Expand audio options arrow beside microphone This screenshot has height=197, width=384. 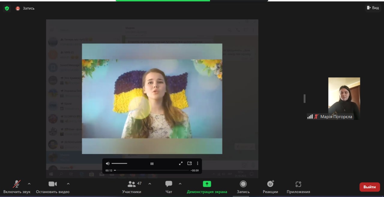point(29,184)
